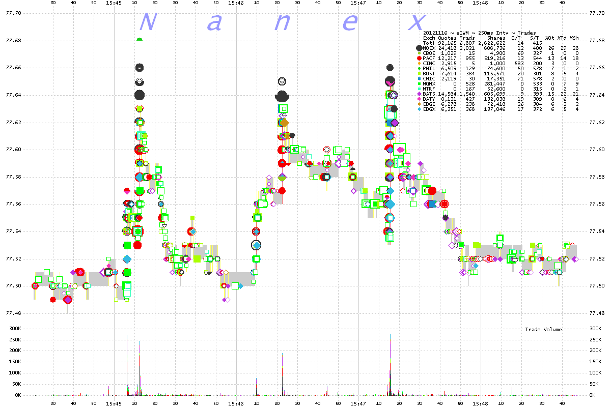Click PACF shares value '519,216'
The image size is (611, 407).
pos(494,58)
